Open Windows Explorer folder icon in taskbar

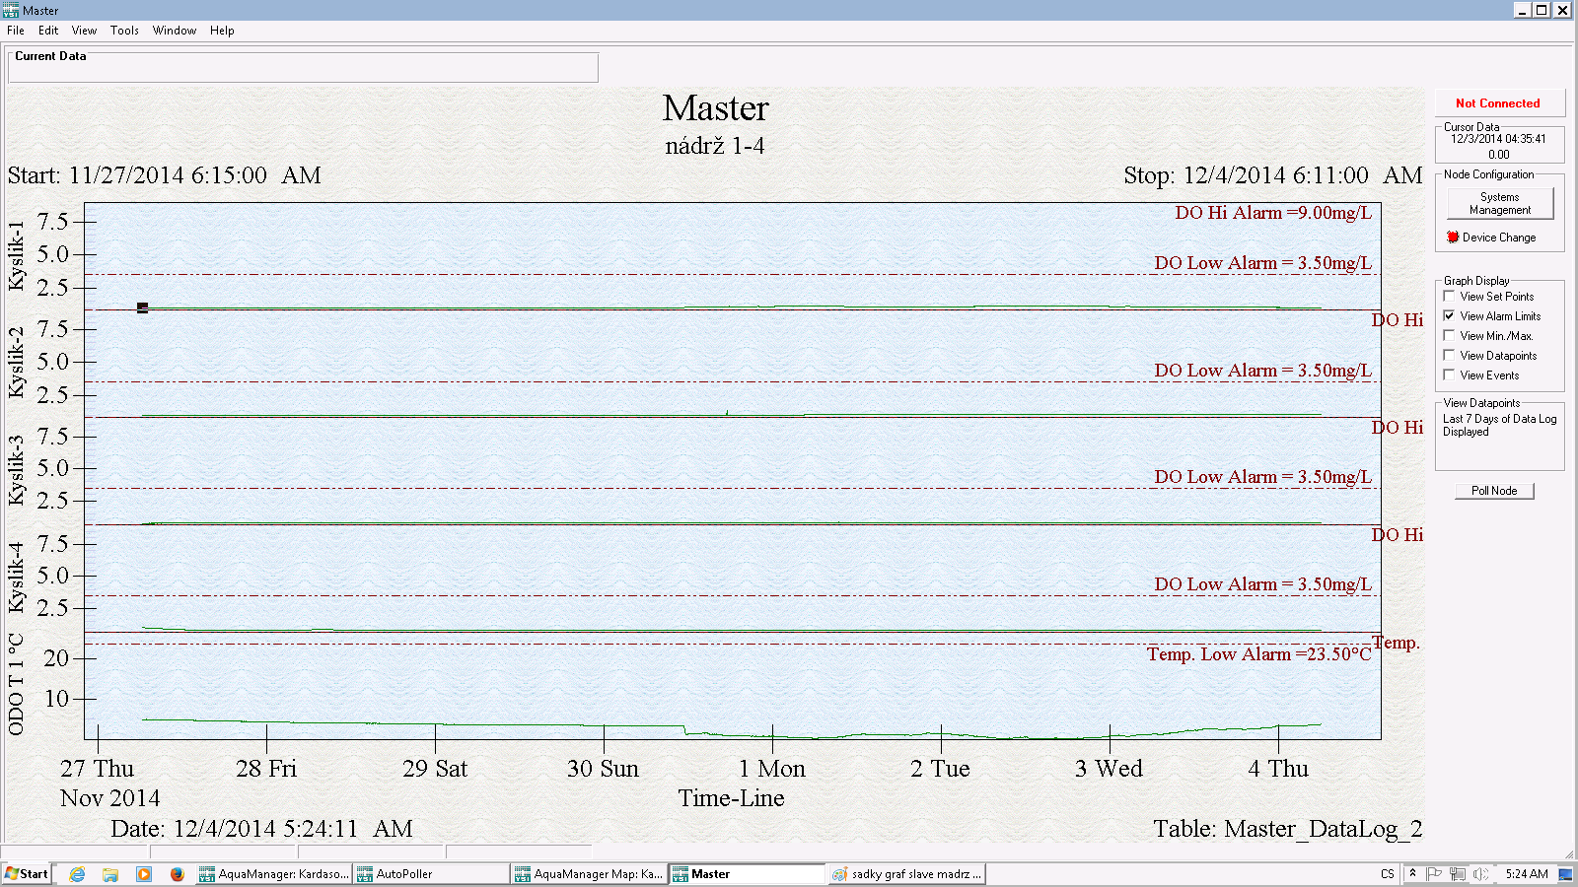(110, 874)
